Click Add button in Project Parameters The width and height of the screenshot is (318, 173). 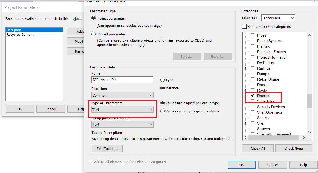pyautogui.click(x=76, y=31)
